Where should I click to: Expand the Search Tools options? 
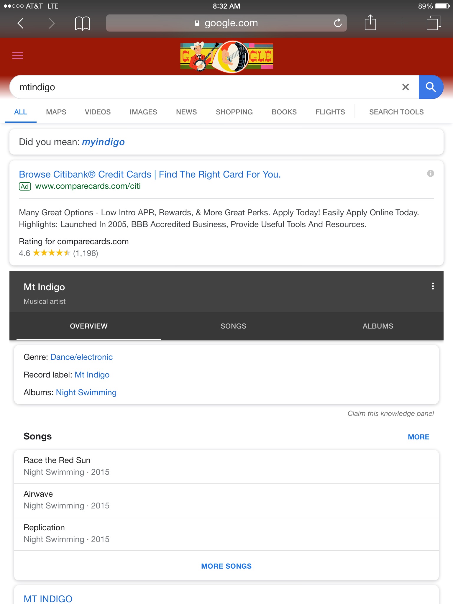396,112
